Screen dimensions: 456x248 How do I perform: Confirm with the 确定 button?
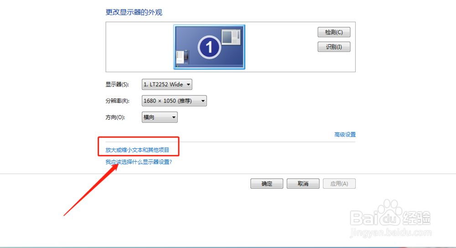(267, 184)
